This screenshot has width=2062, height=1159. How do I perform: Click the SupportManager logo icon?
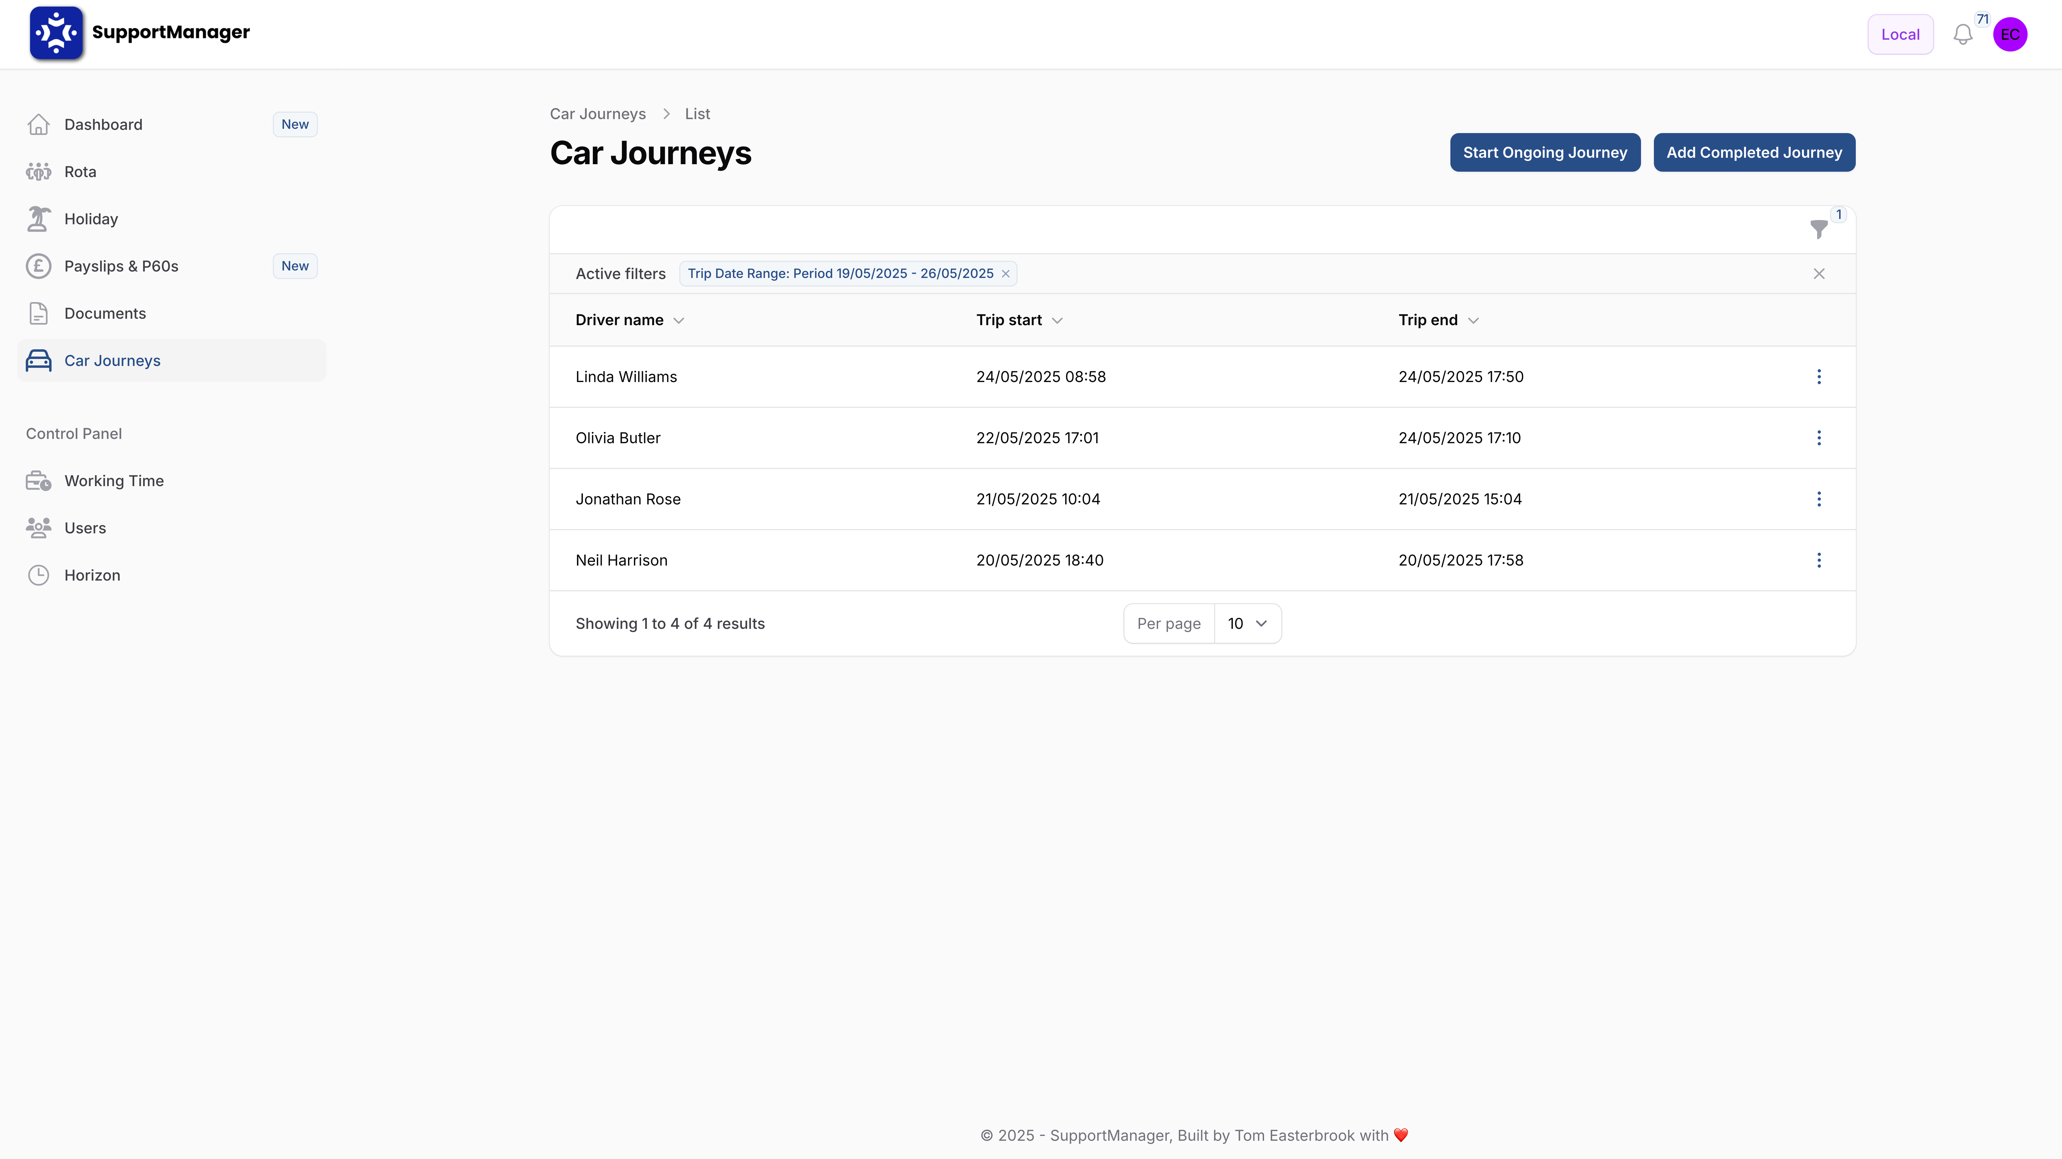[56, 33]
